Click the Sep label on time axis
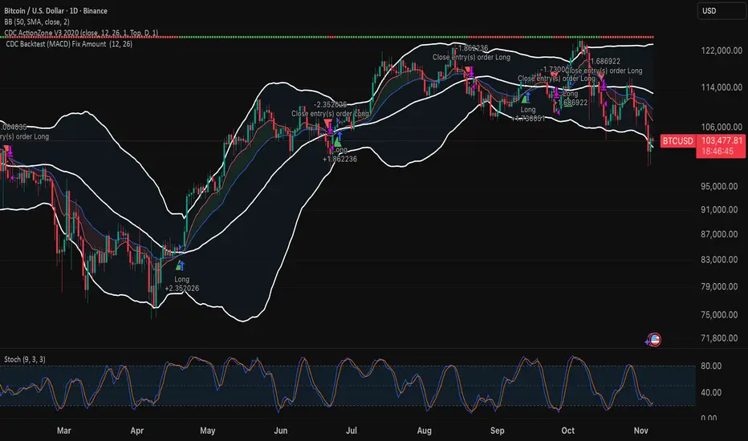 coord(497,431)
